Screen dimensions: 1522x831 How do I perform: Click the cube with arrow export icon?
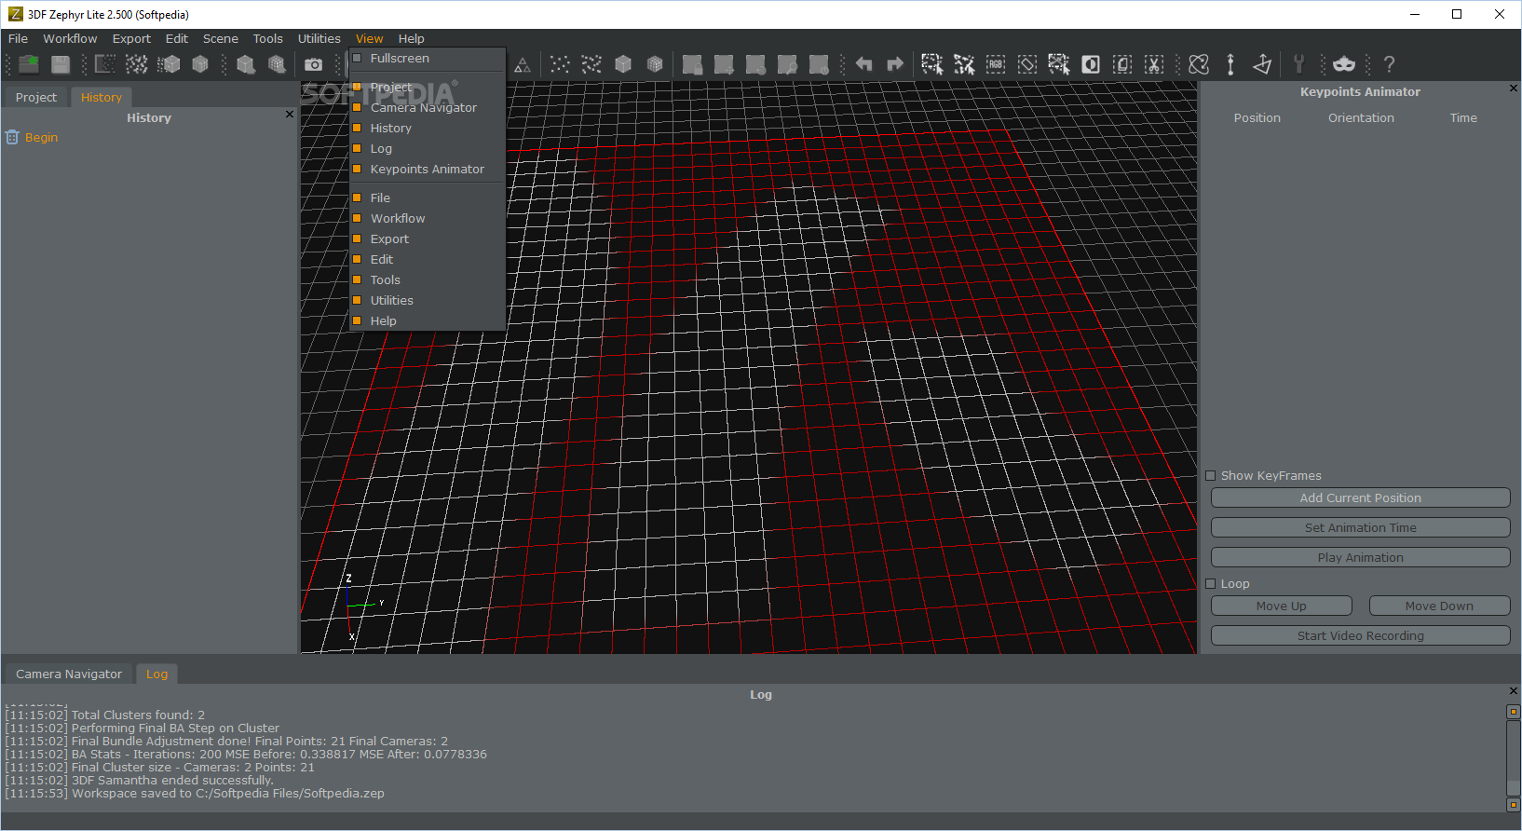click(x=246, y=64)
